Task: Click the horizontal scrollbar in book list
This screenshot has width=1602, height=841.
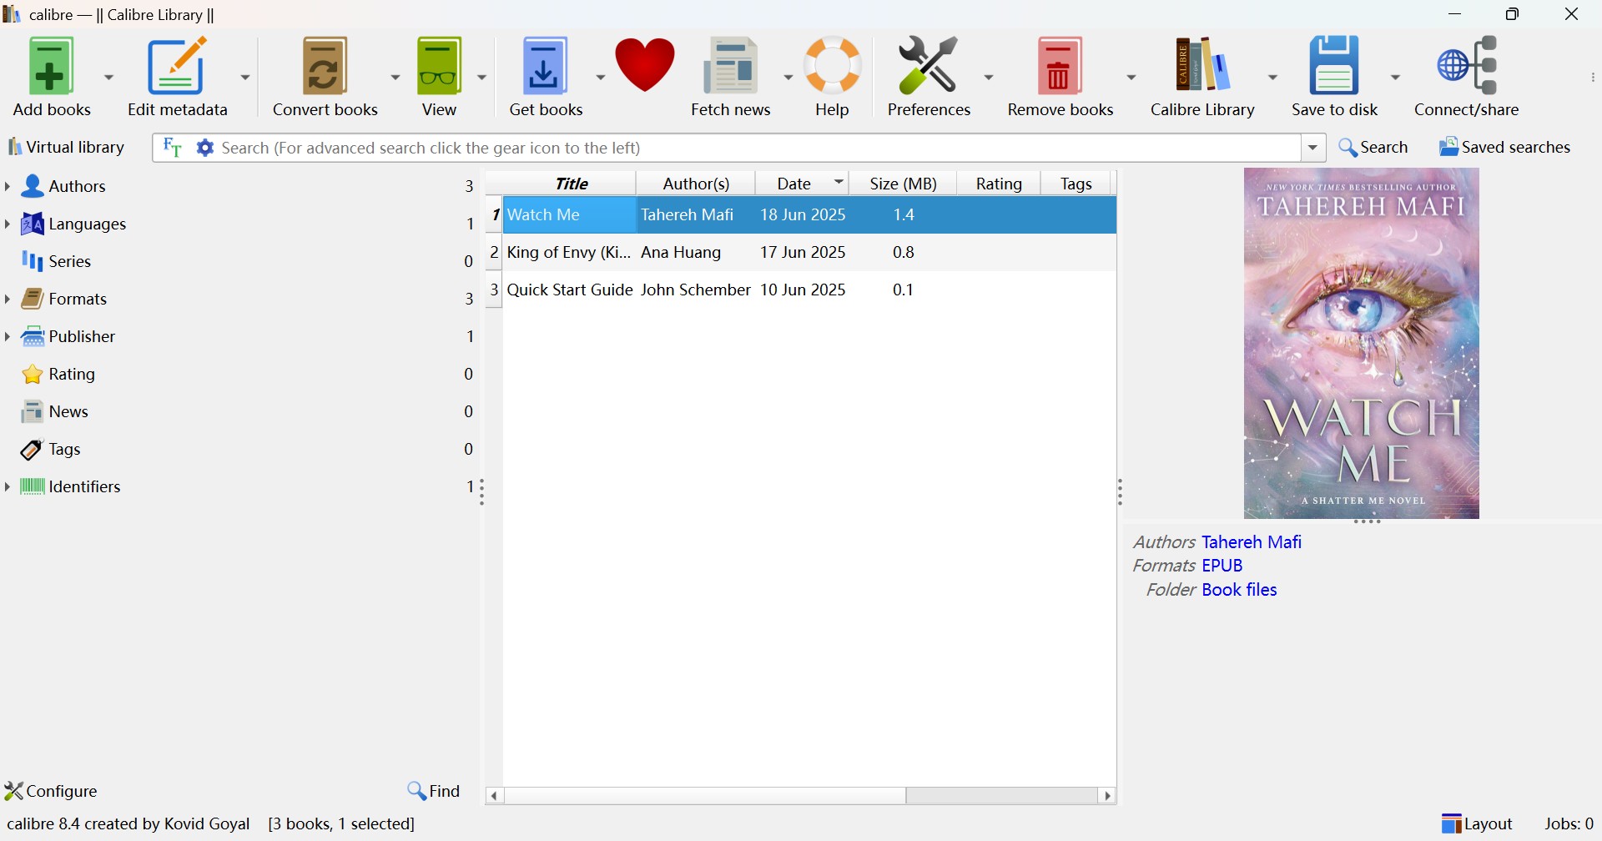Action: (706, 796)
